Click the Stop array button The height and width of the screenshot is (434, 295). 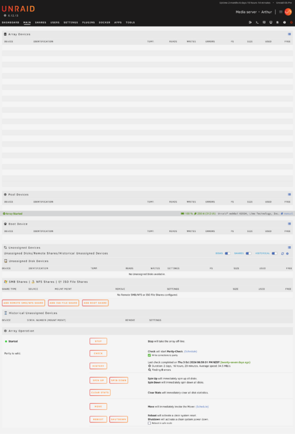pyautogui.click(x=98, y=341)
